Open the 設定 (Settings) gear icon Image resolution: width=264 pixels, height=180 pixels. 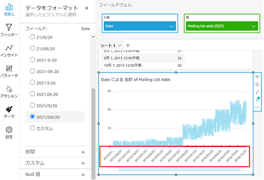(9, 133)
